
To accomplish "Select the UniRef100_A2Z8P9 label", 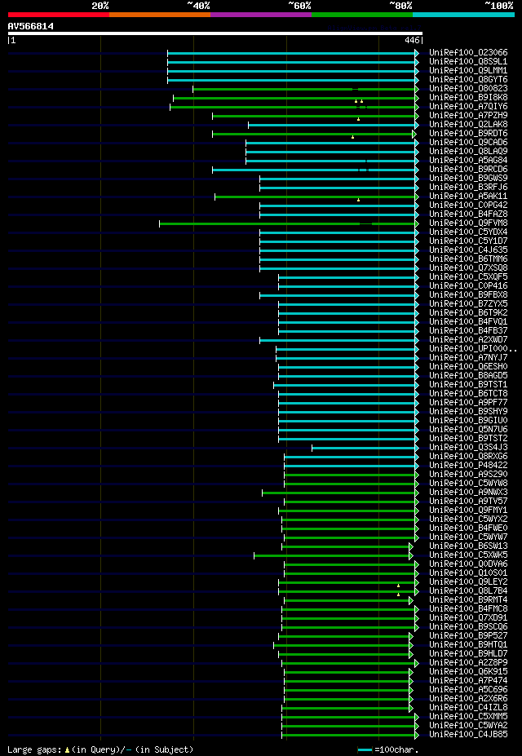I will click(468, 662).
